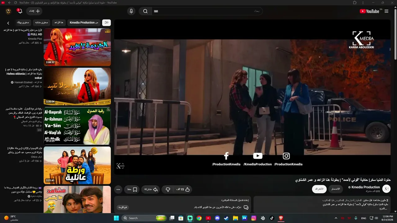Screen dimensions: 397x223
Task: Open Brave browser from the taskbar
Action: (x=281, y=218)
